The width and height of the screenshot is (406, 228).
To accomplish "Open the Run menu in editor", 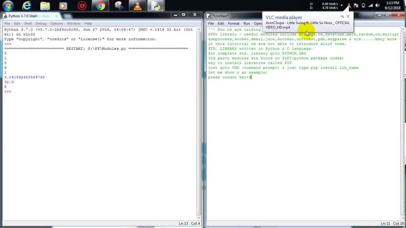I will (246, 23).
